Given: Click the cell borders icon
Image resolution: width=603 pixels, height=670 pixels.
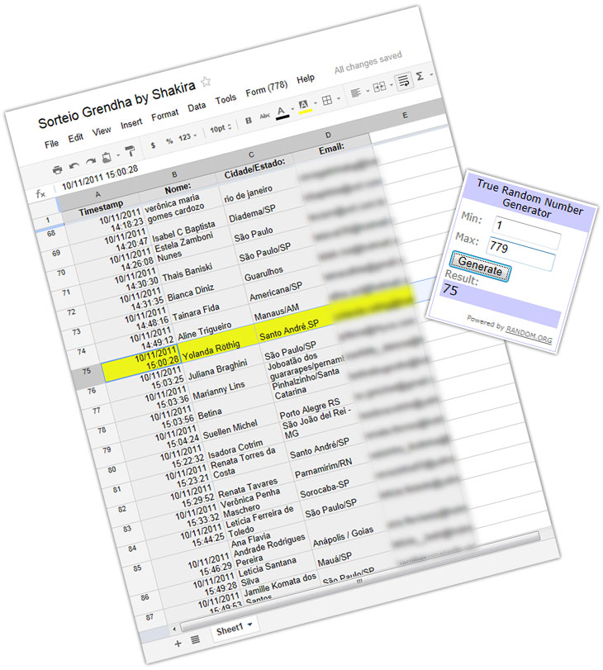Looking at the screenshot, I should click(327, 101).
